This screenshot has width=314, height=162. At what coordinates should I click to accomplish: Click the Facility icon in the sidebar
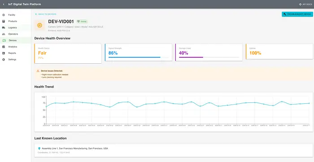tap(4, 15)
